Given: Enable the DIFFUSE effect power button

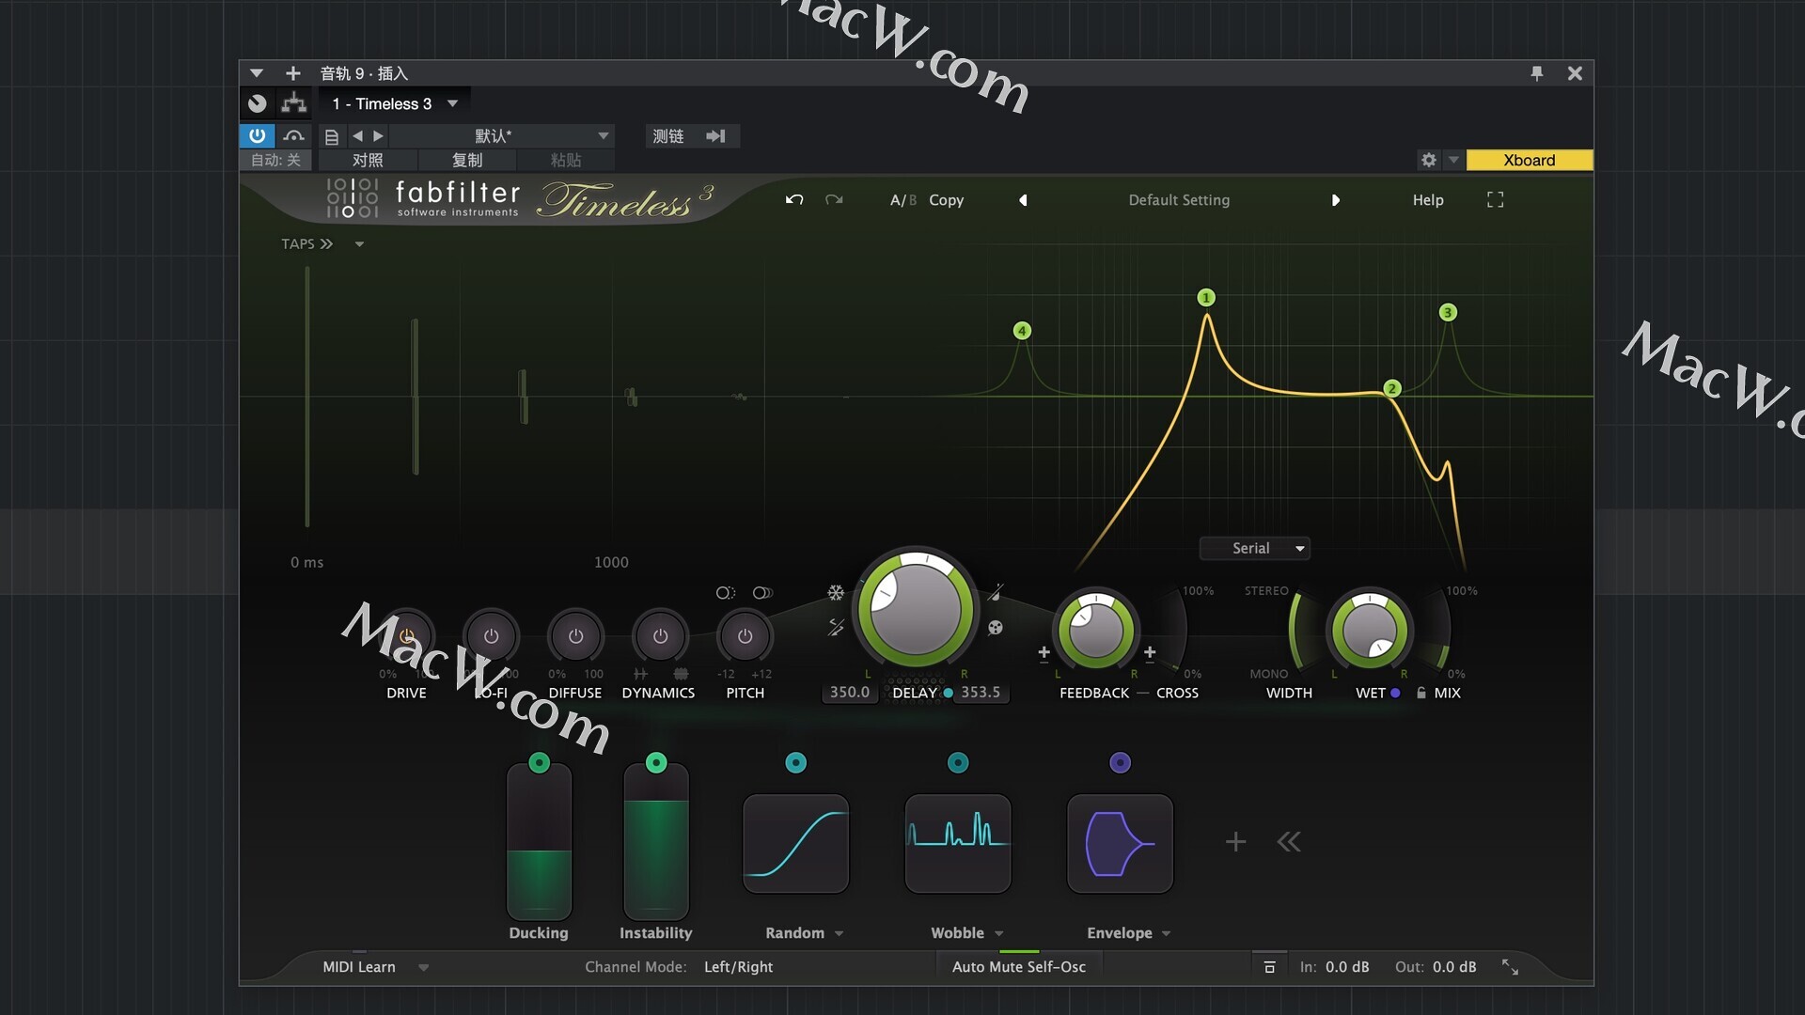Looking at the screenshot, I should [575, 636].
